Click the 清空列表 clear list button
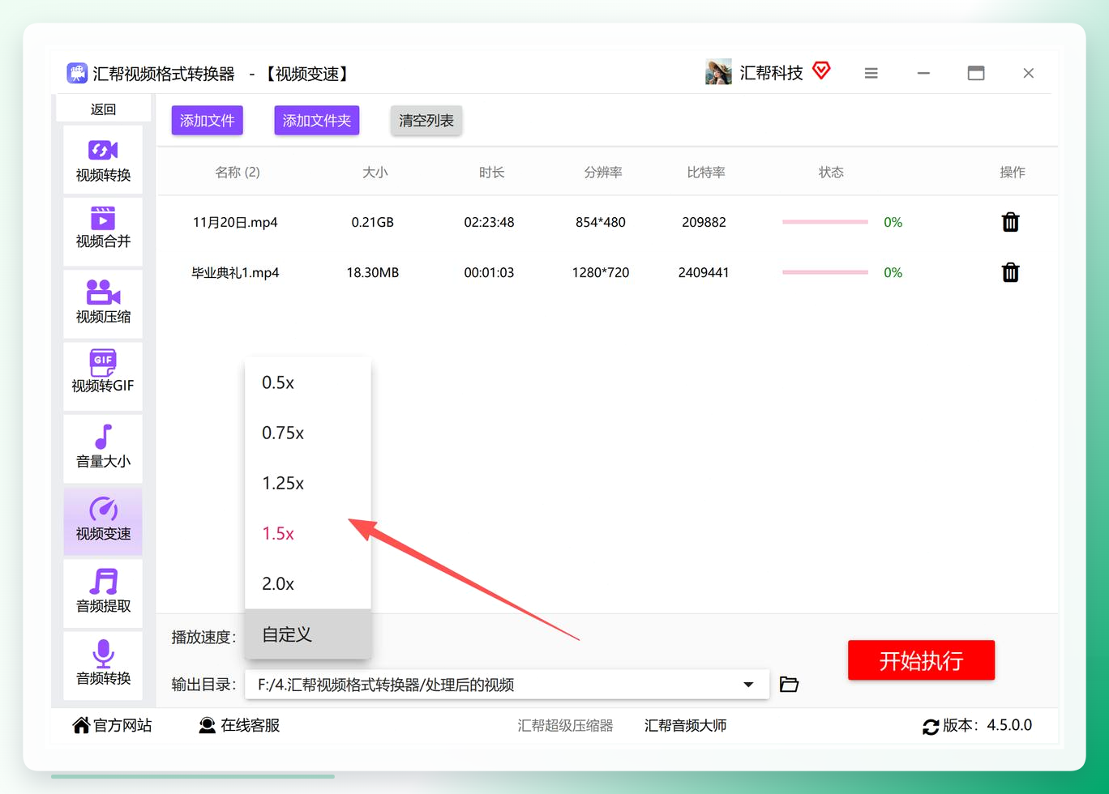 (x=426, y=121)
